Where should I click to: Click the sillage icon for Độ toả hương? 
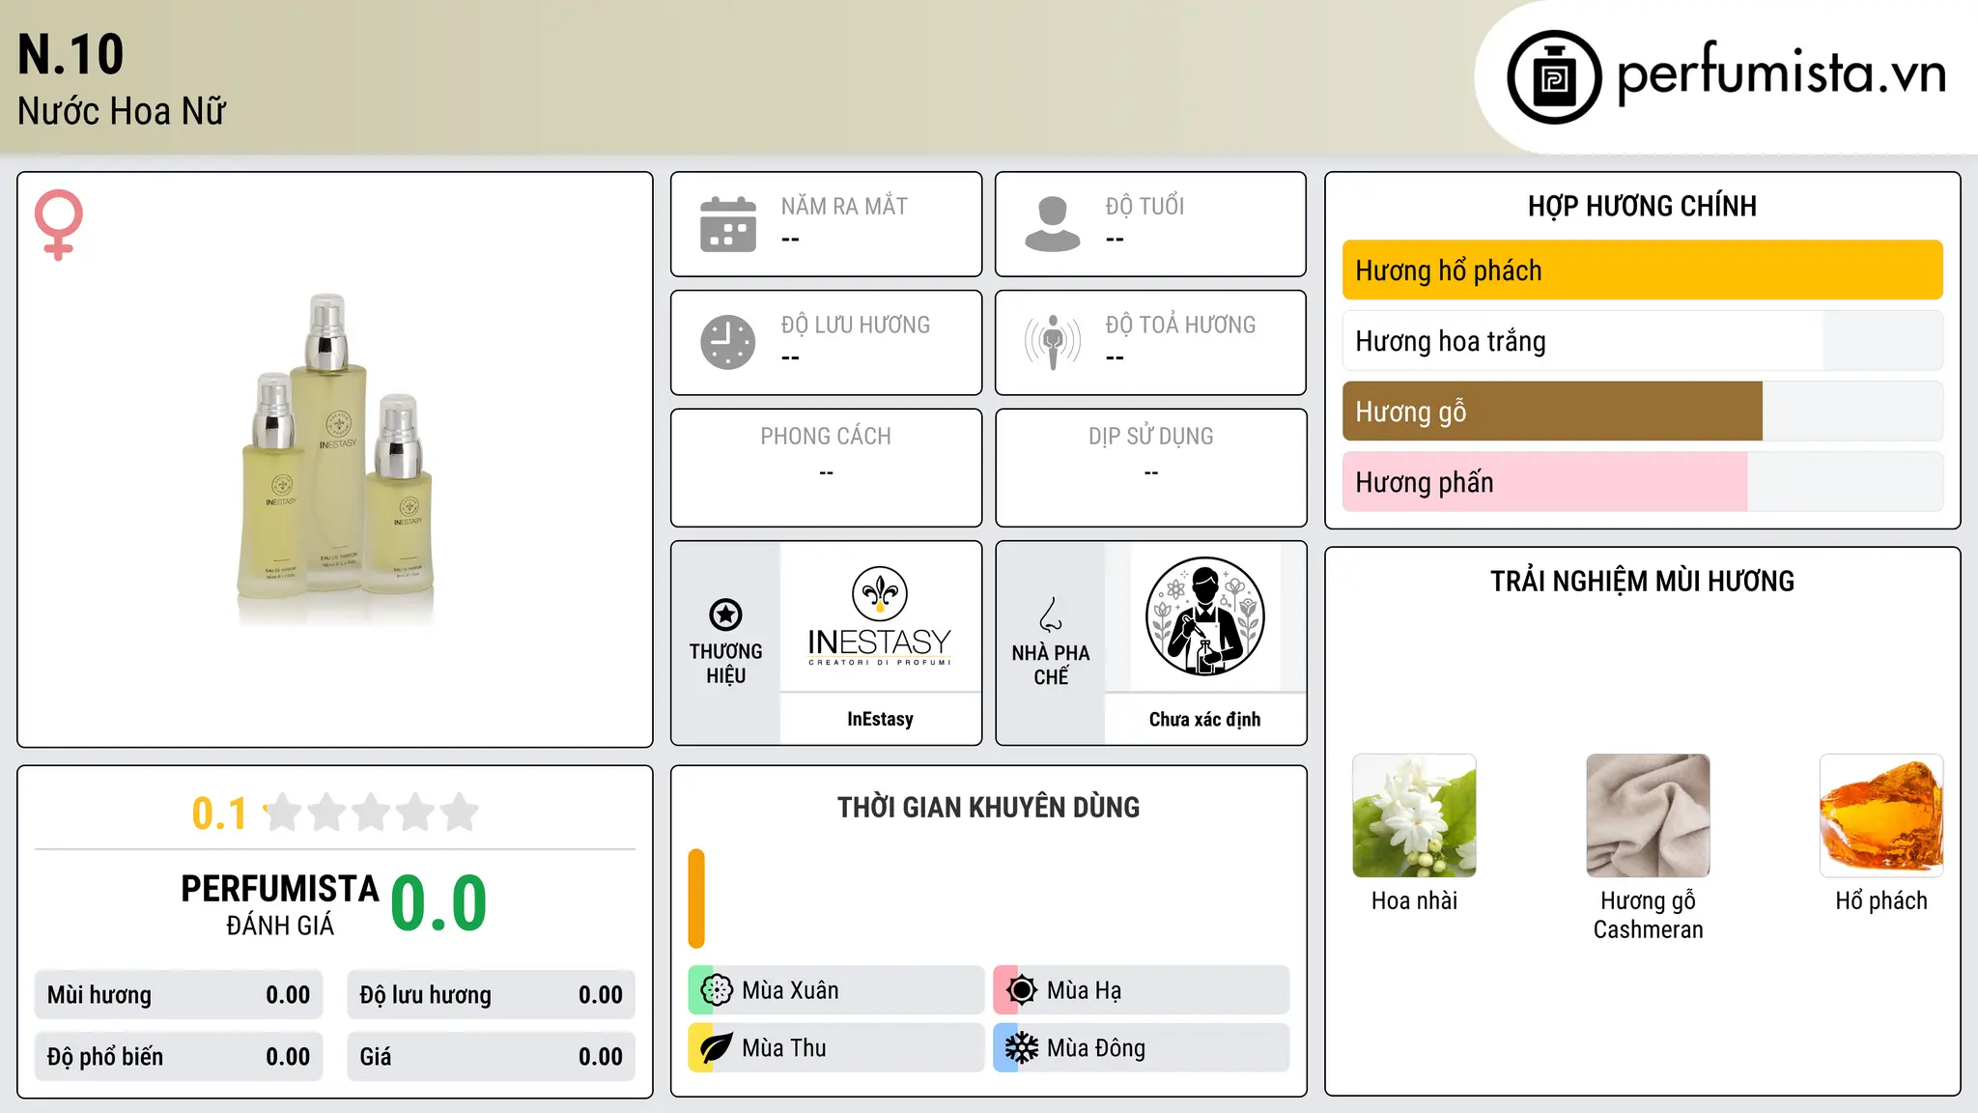pyautogui.click(x=1053, y=342)
